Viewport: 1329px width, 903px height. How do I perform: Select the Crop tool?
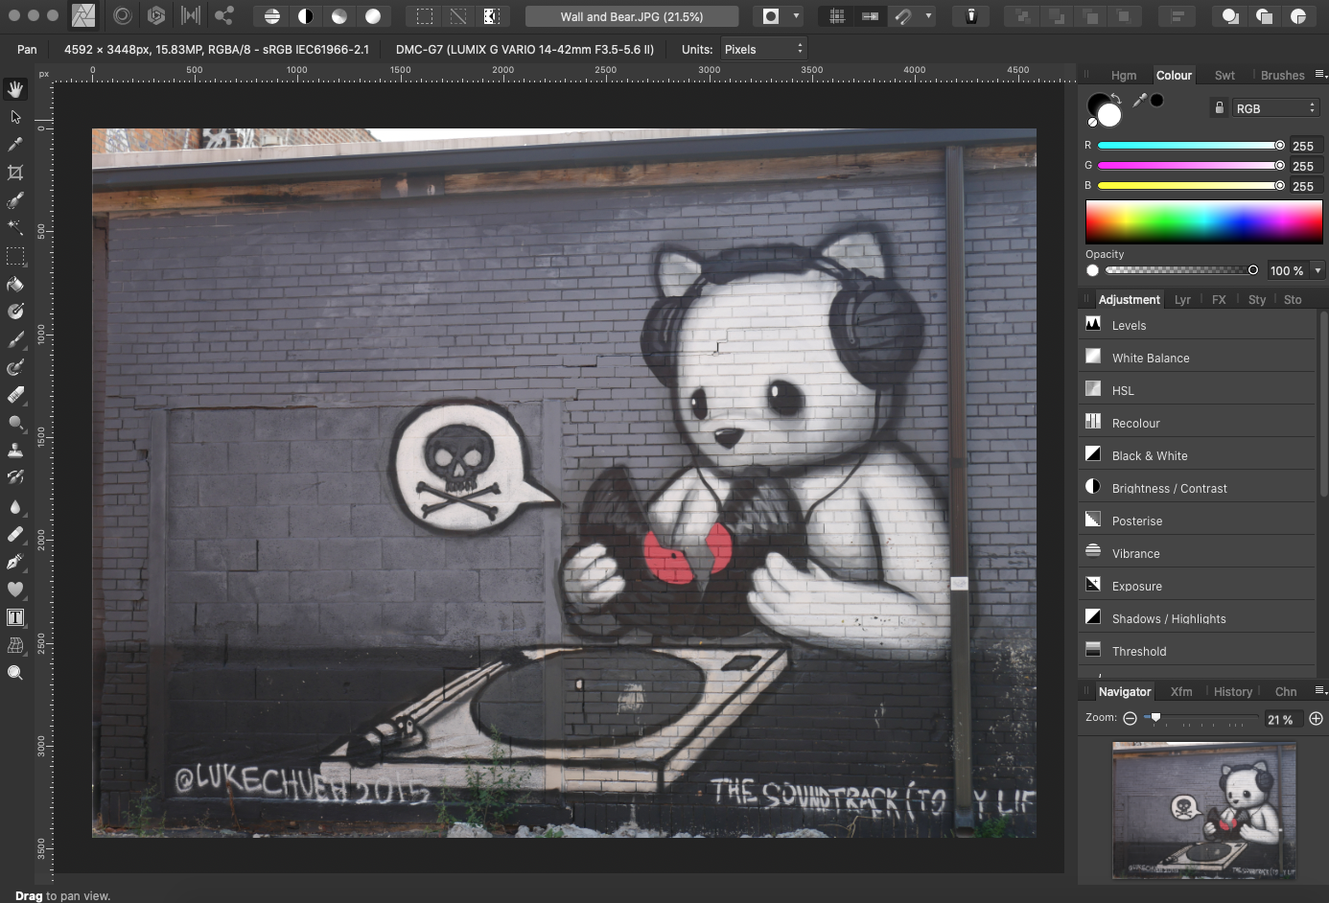(x=15, y=173)
